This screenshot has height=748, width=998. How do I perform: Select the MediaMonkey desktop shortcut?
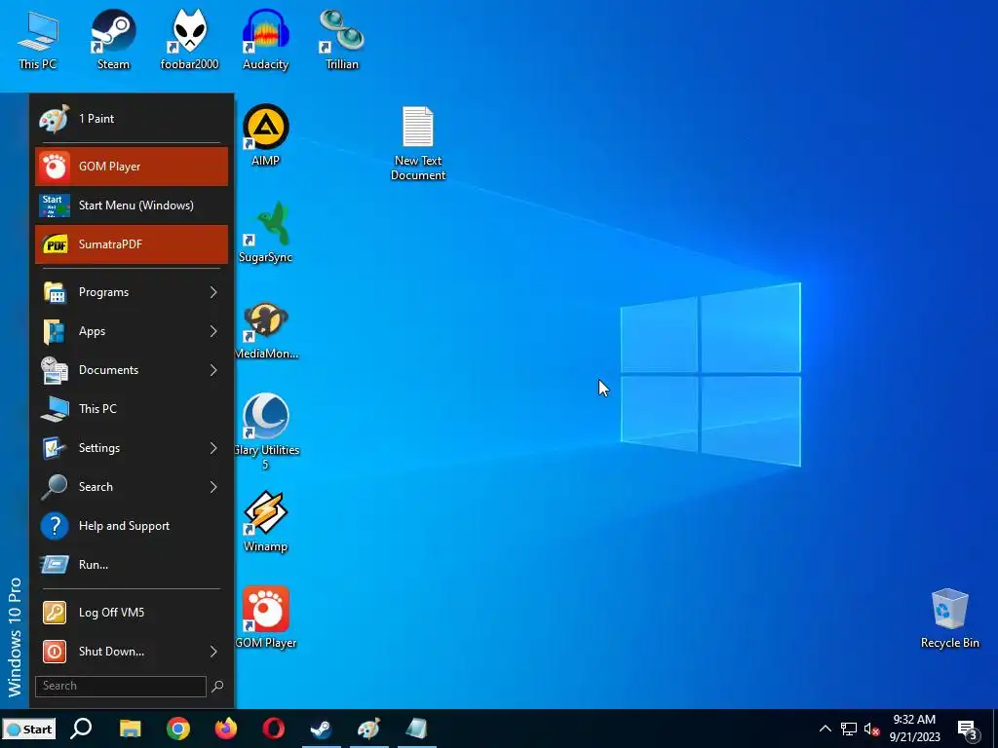coord(265,329)
